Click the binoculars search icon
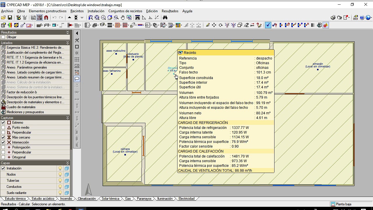This screenshot has height=210, width=373. tap(165, 18)
